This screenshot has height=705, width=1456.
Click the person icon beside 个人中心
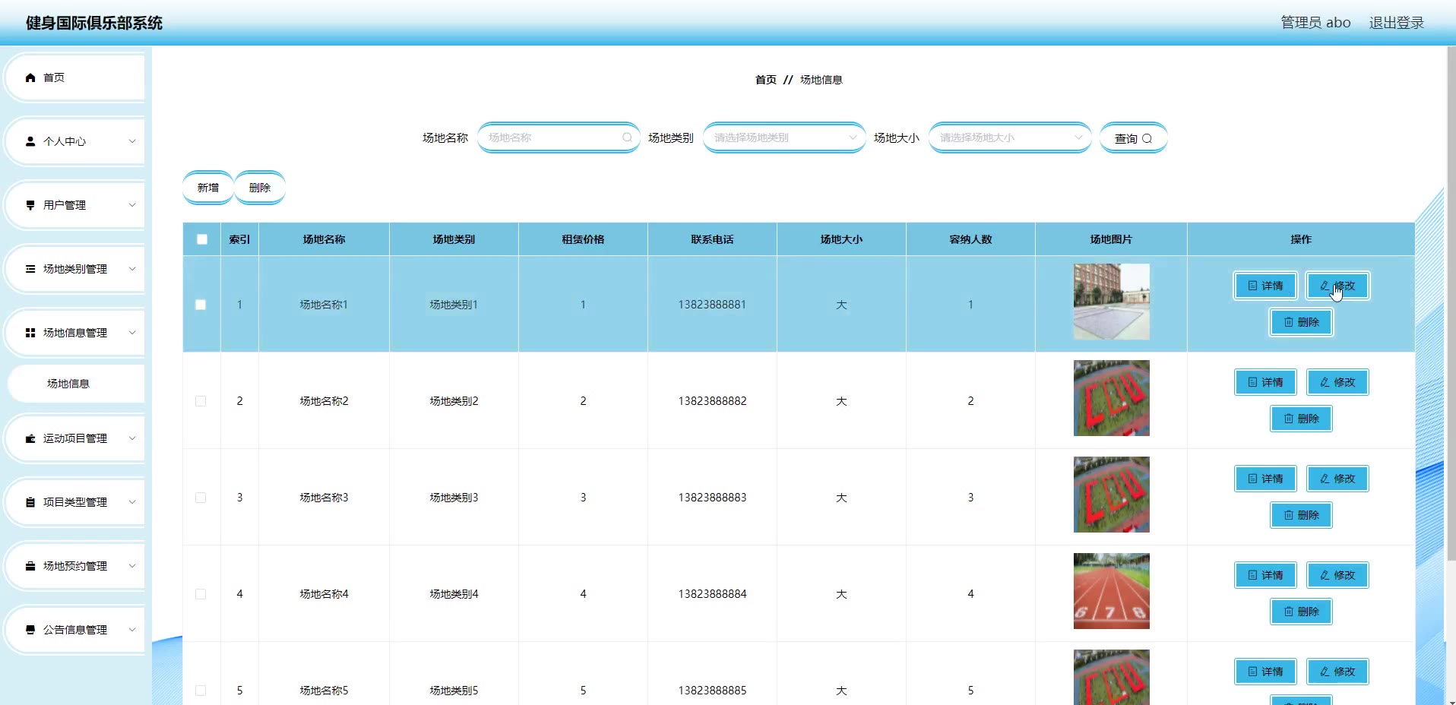click(30, 141)
